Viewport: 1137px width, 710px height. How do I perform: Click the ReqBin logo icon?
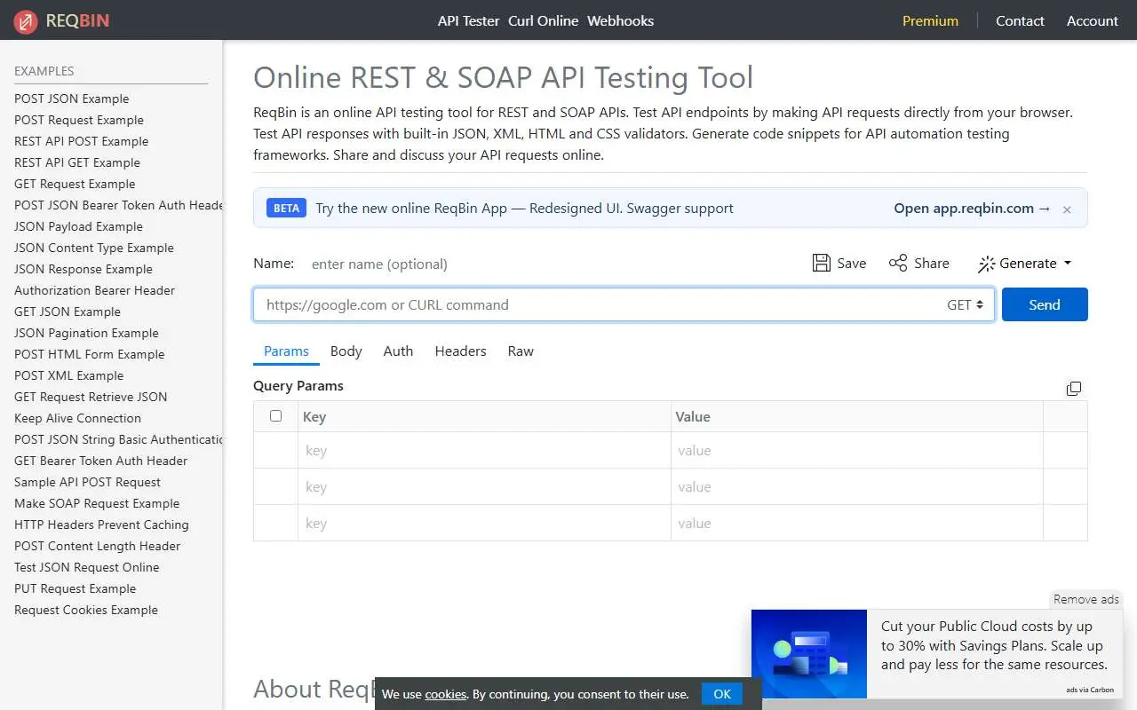pyautogui.click(x=26, y=20)
